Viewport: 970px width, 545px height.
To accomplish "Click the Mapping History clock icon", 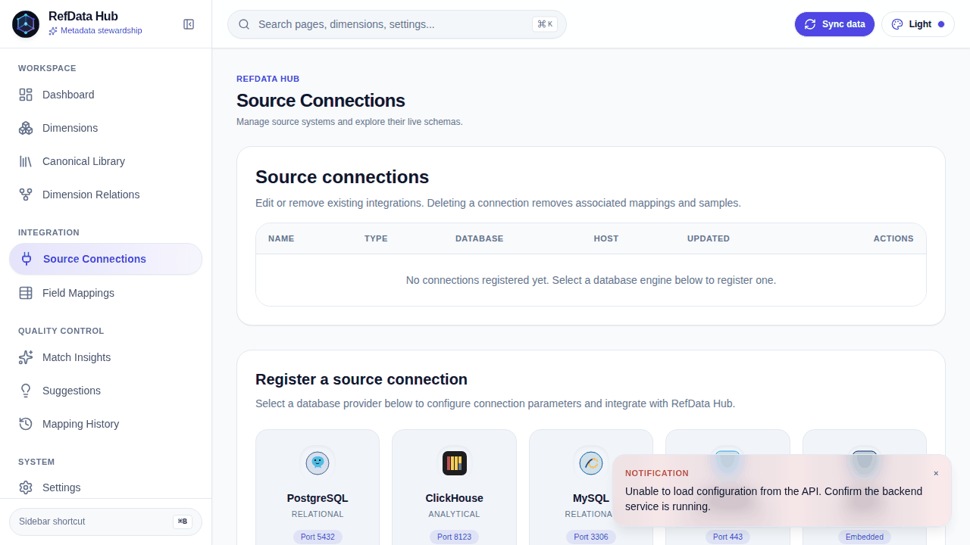I will click(26, 424).
